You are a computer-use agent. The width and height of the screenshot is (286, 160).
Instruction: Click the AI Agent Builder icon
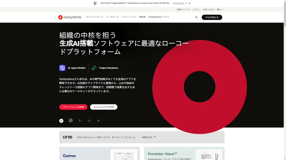(62, 68)
